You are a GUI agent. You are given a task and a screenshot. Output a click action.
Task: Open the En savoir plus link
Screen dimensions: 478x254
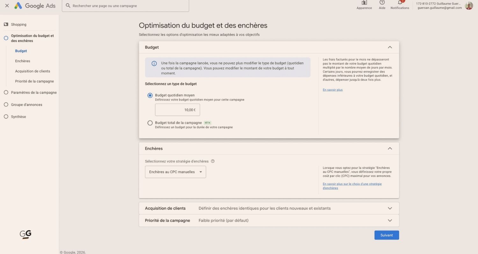[332, 90]
